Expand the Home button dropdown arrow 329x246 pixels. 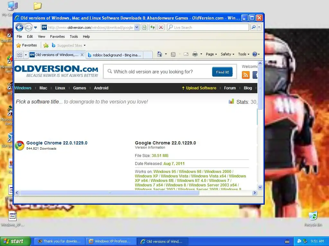(166, 54)
